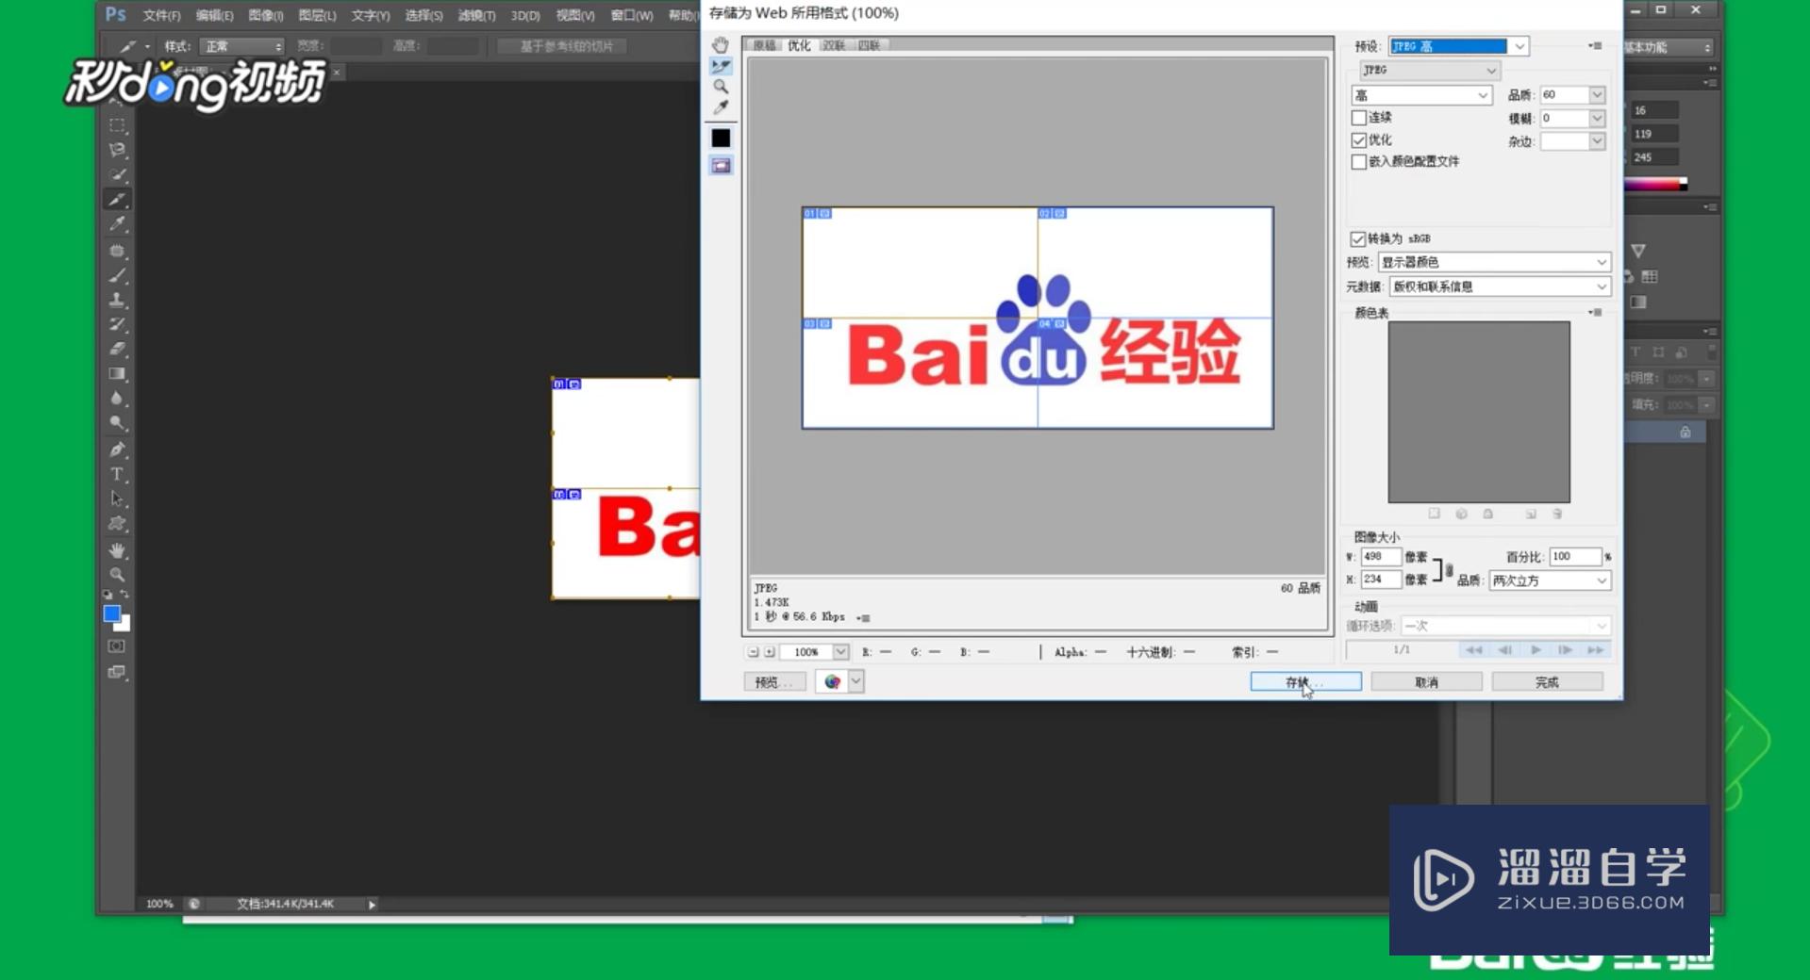Toggle the width-height constrain link icon
Viewport: 1810px width, 980px height.
click(x=1450, y=569)
